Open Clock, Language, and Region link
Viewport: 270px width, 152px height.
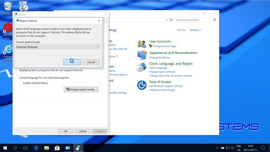point(171,64)
